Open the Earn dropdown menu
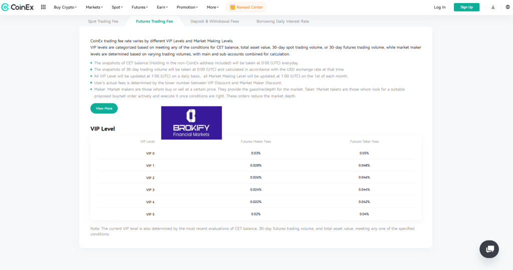Screen dimensions: 513x270 pos(162,7)
